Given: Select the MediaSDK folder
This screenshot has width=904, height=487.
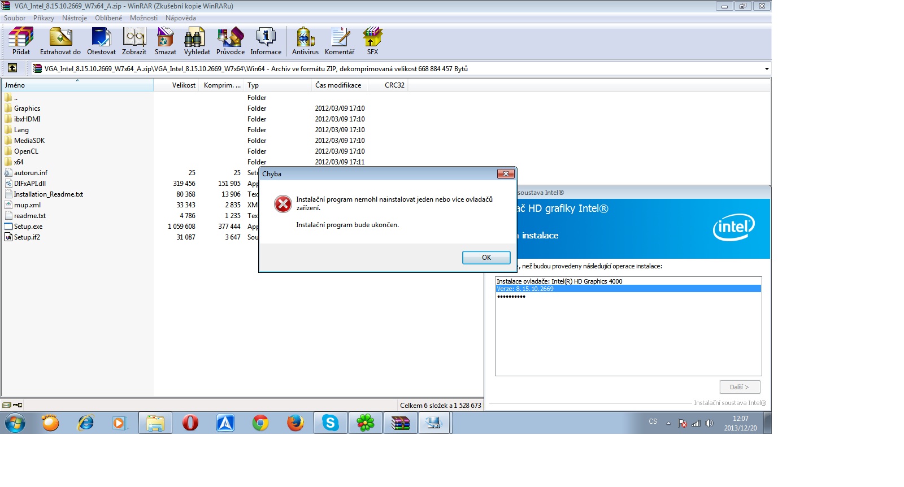Looking at the screenshot, I should coord(29,141).
